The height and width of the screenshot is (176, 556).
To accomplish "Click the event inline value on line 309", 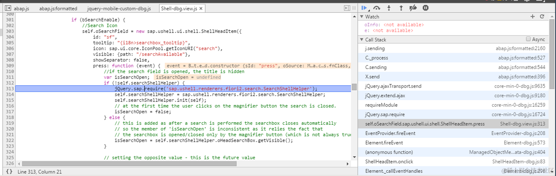I will click(257, 66).
